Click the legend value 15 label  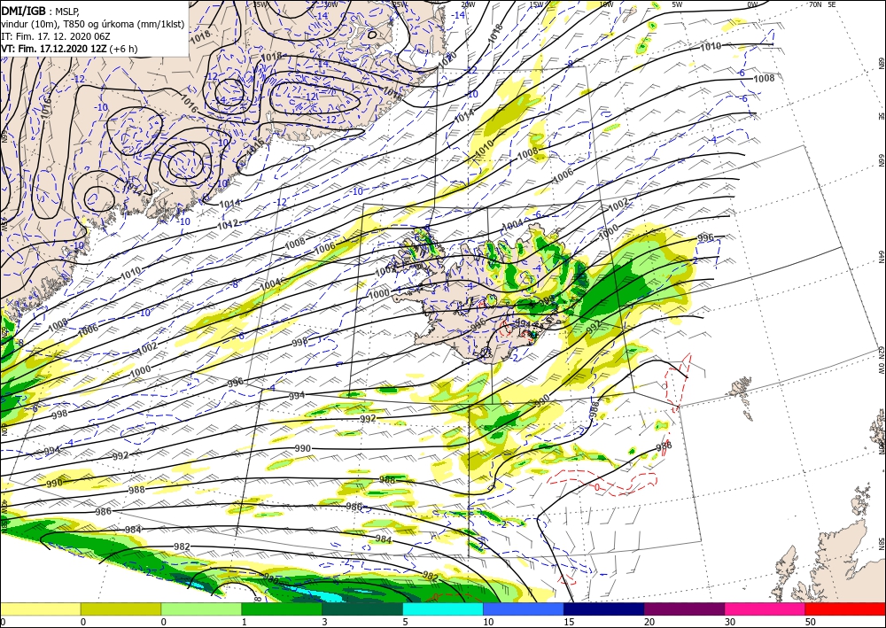click(569, 622)
